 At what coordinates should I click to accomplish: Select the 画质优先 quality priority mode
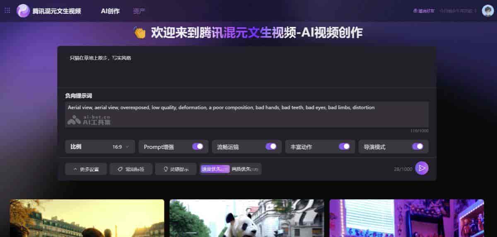pos(245,169)
